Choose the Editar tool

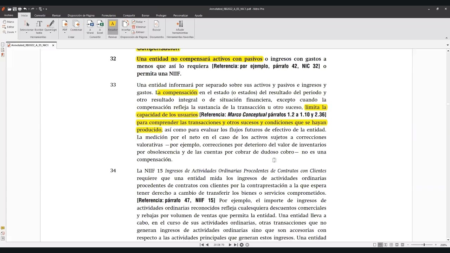8,27
